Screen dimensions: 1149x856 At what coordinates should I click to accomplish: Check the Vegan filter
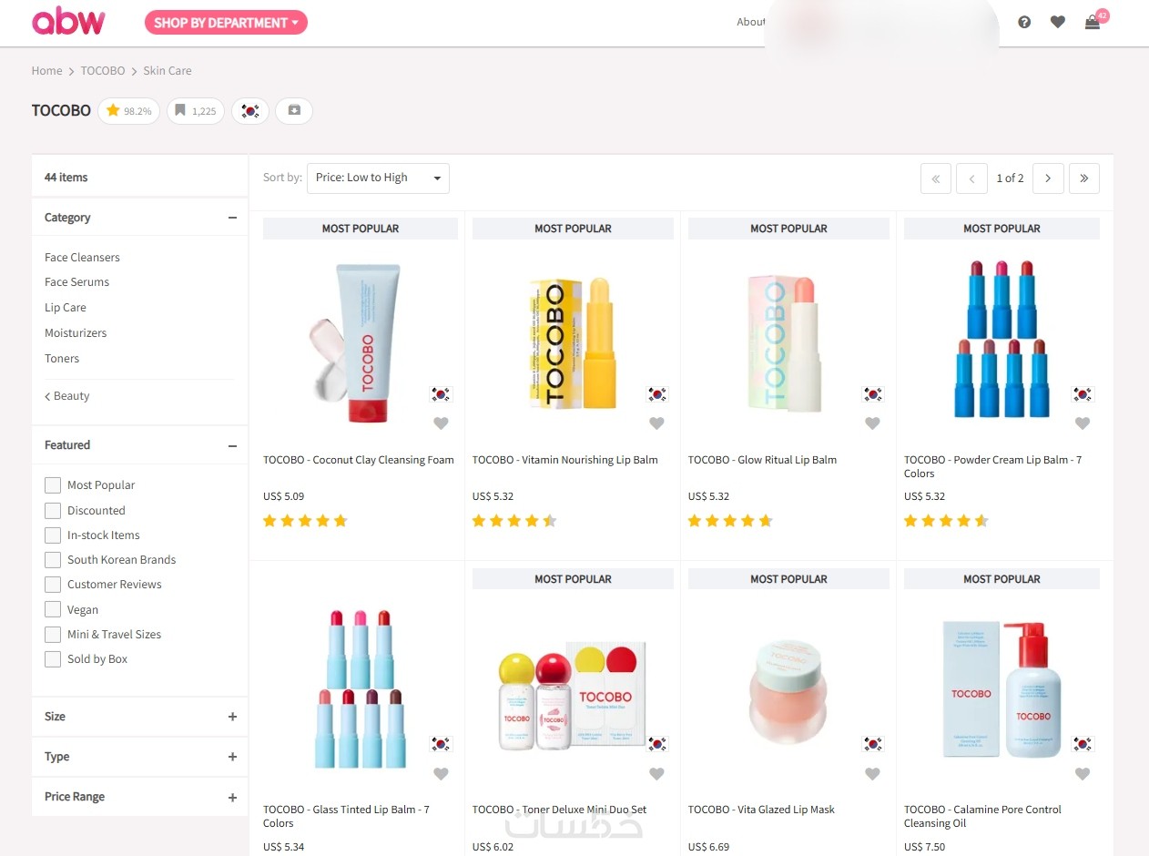[53, 610]
